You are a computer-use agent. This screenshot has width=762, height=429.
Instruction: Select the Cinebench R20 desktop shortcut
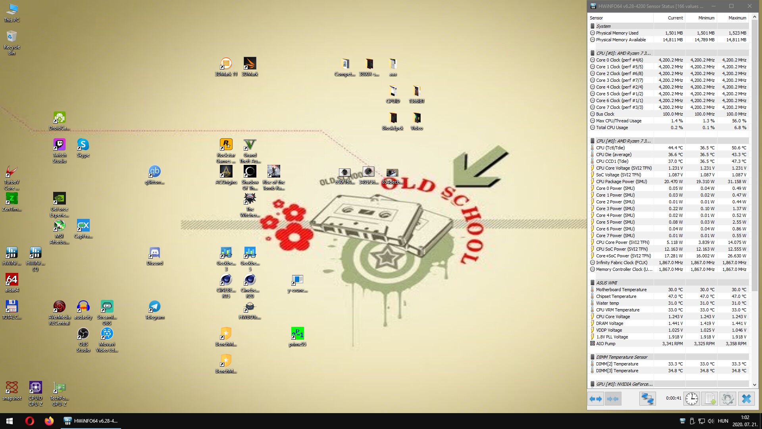(250, 286)
